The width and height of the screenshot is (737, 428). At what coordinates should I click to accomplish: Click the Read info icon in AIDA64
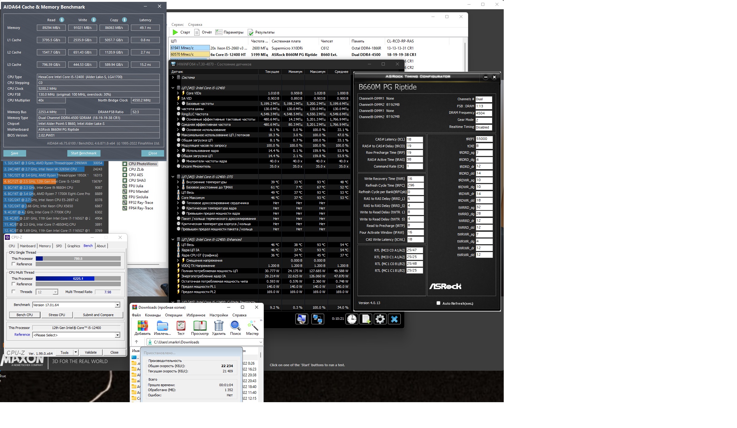pos(62,20)
